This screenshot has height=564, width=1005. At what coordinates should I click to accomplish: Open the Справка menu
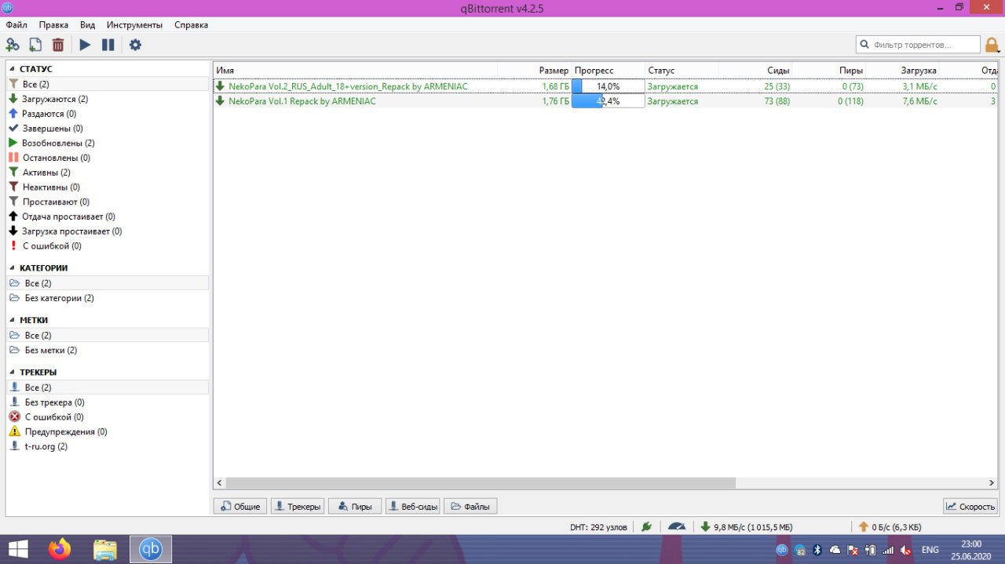click(x=191, y=25)
